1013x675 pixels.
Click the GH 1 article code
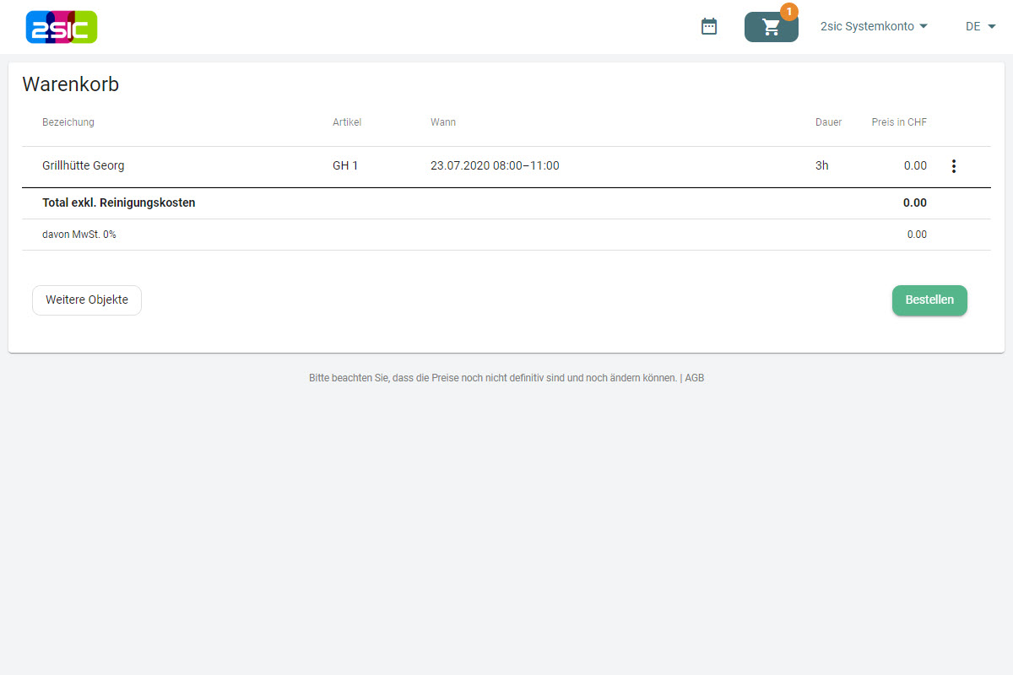tap(345, 166)
